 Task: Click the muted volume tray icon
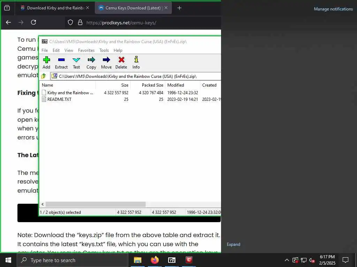point(312,260)
